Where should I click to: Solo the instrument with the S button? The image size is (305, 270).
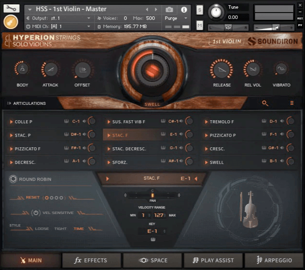click(200, 10)
